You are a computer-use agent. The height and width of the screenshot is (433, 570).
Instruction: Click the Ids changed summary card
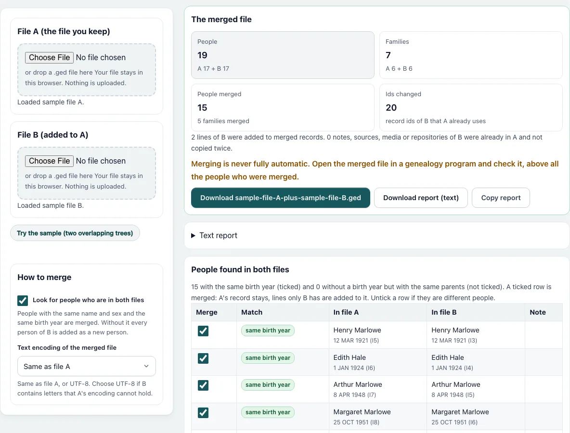click(471, 107)
